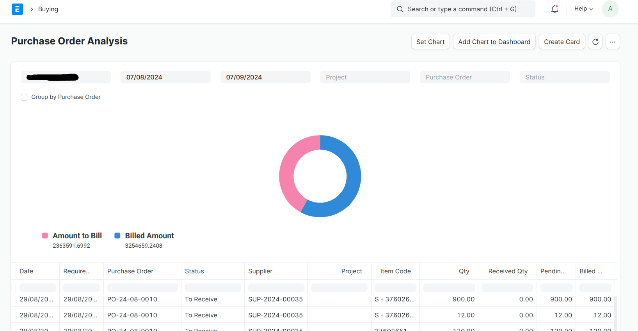The image size is (638, 331).
Task: Click the Set Chart button
Action: point(430,42)
